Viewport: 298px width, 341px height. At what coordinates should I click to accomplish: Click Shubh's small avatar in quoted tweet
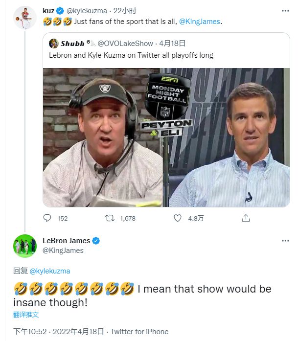point(54,44)
